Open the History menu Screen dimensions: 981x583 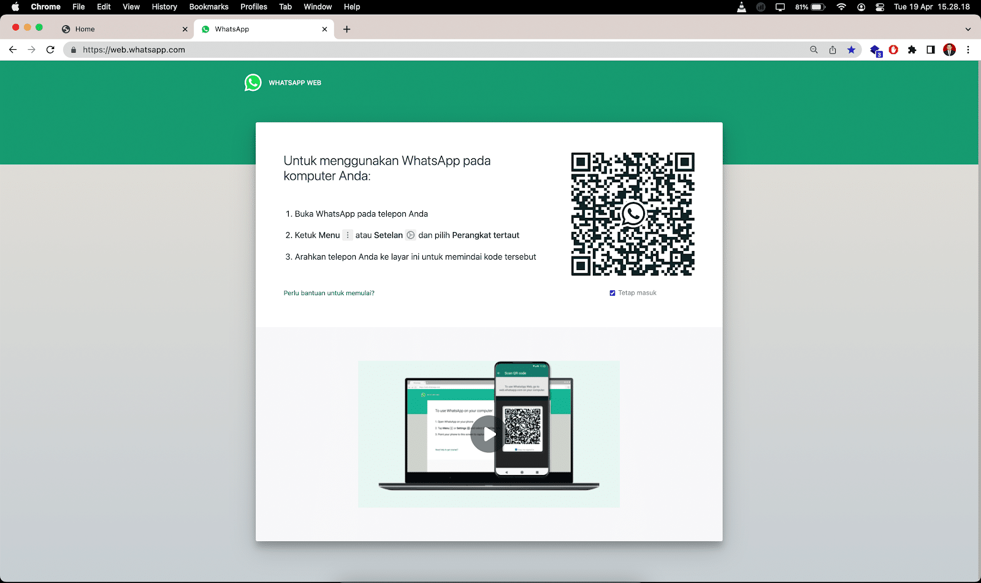tap(164, 7)
